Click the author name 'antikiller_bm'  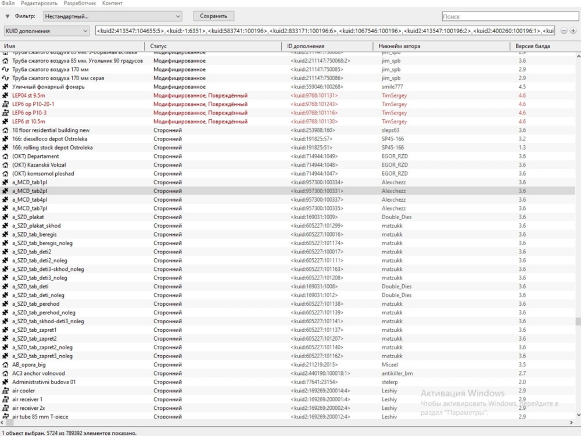click(x=397, y=373)
